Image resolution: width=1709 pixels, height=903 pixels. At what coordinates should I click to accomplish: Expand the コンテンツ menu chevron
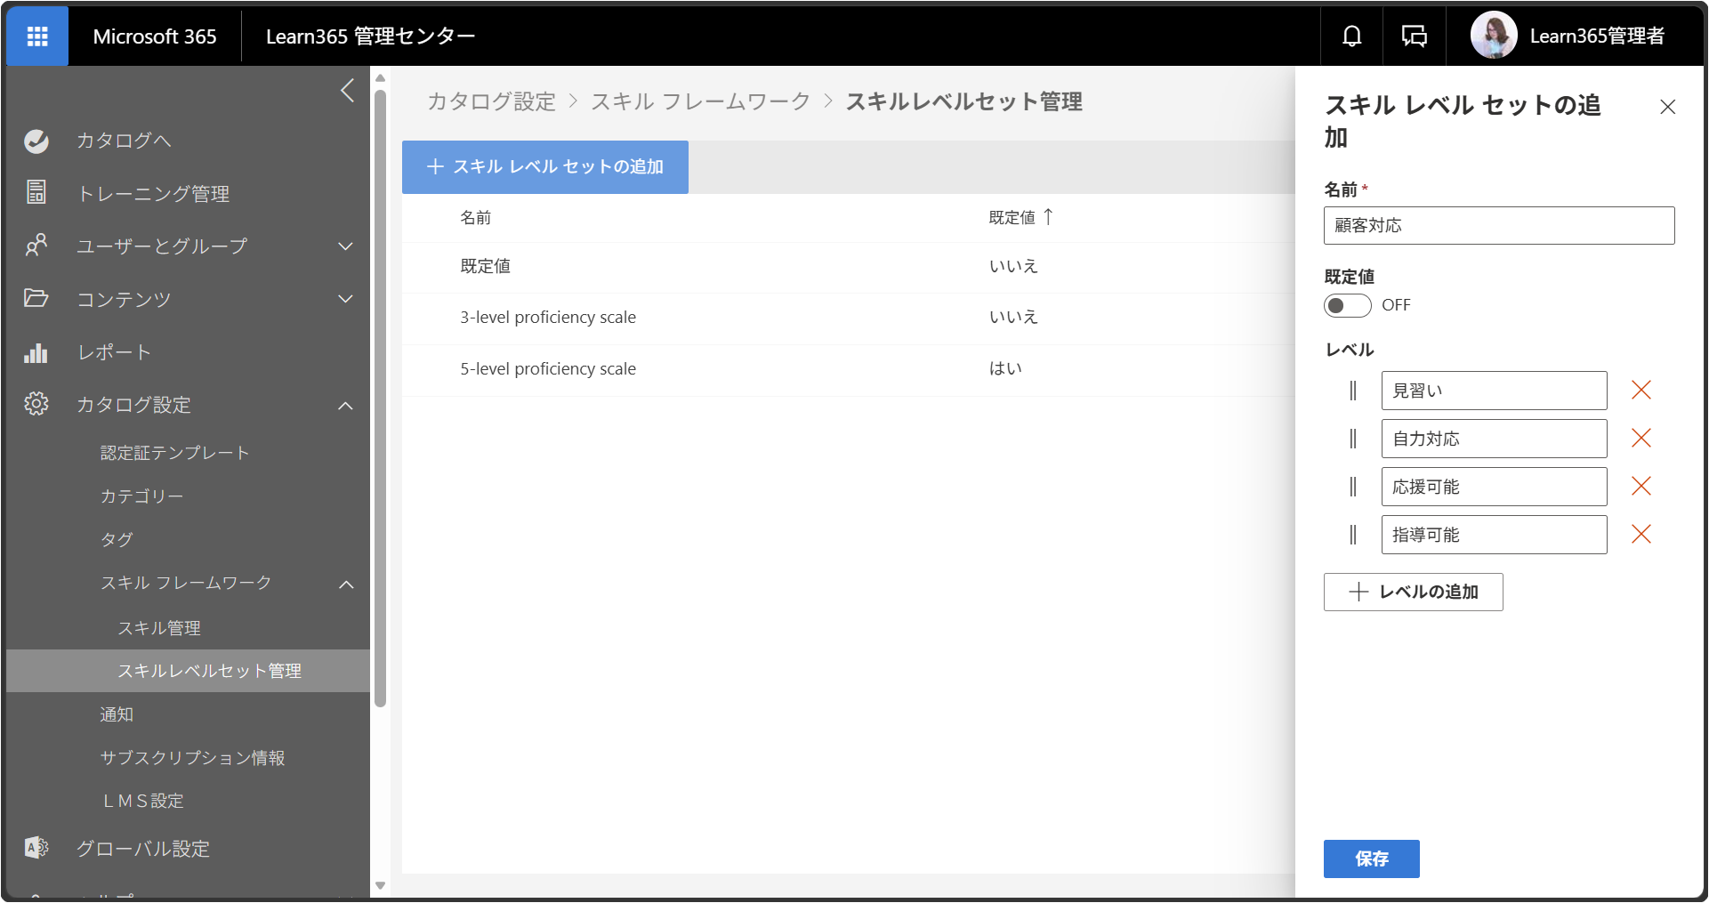346,299
